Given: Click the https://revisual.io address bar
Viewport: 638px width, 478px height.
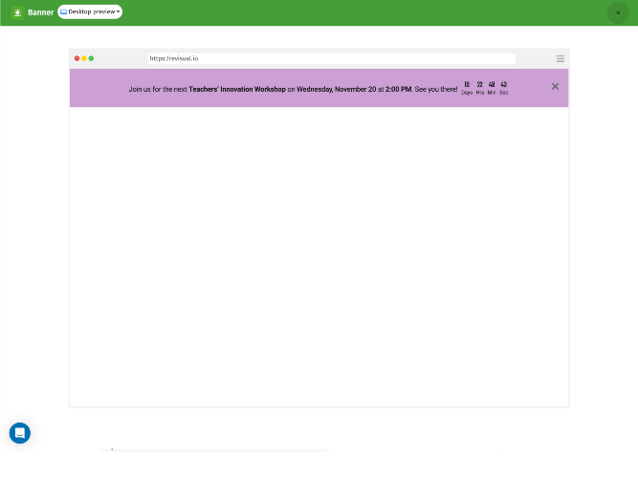Looking at the screenshot, I should (x=331, y=58).
